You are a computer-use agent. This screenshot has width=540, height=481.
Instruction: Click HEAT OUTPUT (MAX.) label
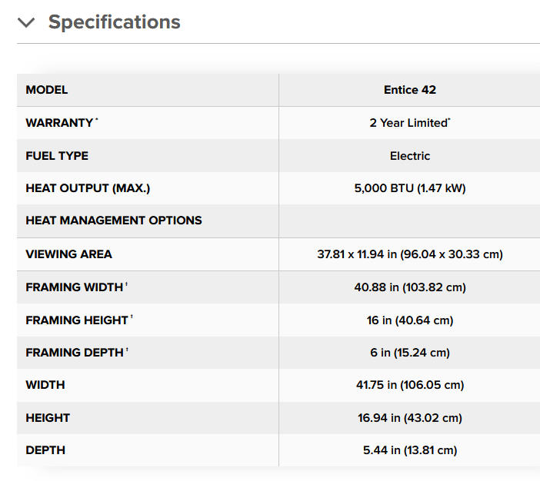click(88, 188)
